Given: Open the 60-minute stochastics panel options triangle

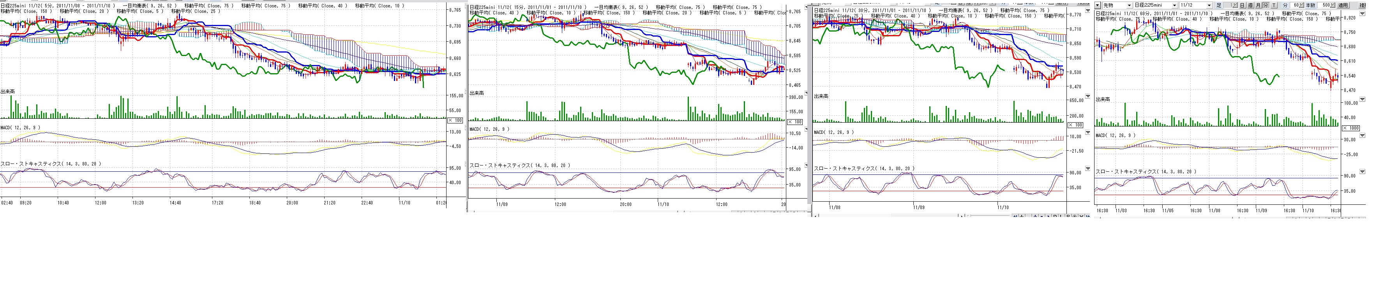Looking at the screenshot, I should pyautogui.click(x=1362, y=172).
